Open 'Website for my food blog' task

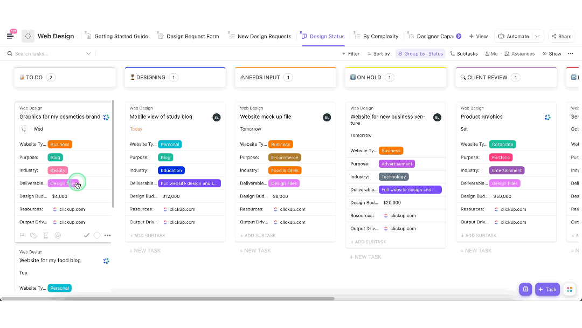50,261
